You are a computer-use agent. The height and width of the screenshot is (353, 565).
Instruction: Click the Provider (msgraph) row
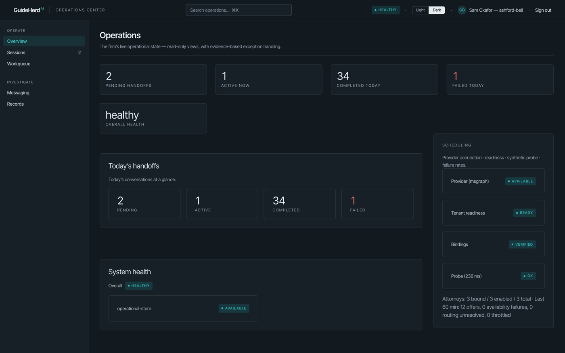(493, 181)
